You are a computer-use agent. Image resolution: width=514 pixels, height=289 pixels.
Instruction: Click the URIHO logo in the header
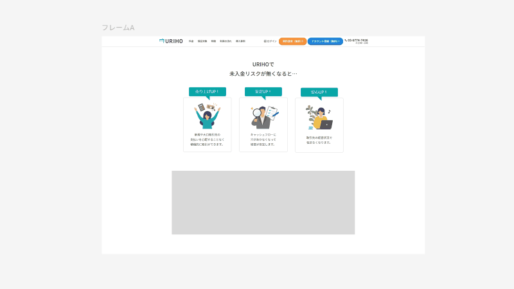pos(171,41)
